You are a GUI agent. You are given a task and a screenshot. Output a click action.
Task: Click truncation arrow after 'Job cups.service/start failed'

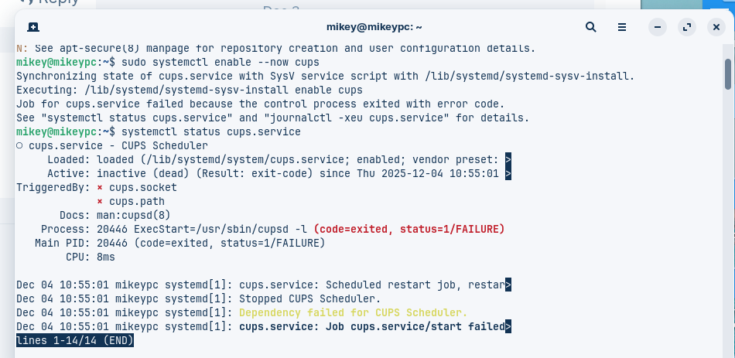(x=508, y=326)
